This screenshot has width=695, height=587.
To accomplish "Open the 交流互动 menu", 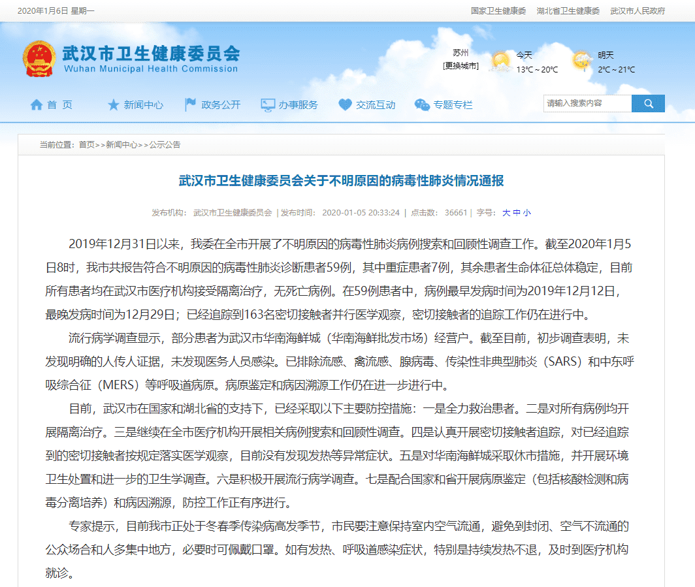I will click(x=376, y=105).
